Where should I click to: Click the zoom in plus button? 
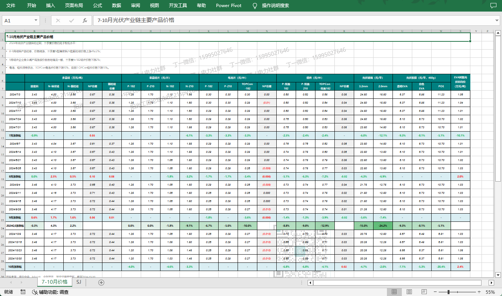coord(479,292)
